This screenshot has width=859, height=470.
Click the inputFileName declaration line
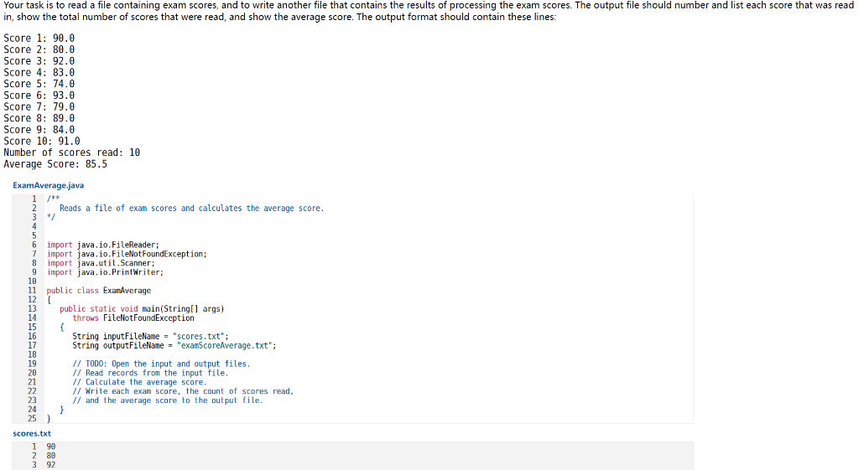pos(151,337)
